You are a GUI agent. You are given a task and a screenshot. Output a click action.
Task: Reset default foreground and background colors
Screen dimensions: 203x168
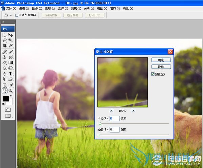pos(3,104)
